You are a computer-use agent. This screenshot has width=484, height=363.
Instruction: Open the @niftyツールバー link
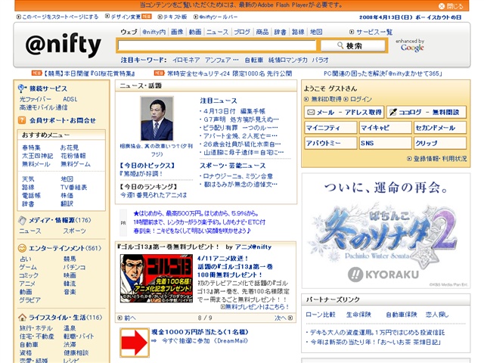(219, 17)
